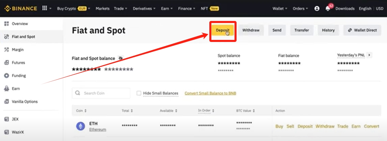The image size is (387, 141).
Task: Click Convert Small Balance to BNB link
Action: (x=210, y=93)
